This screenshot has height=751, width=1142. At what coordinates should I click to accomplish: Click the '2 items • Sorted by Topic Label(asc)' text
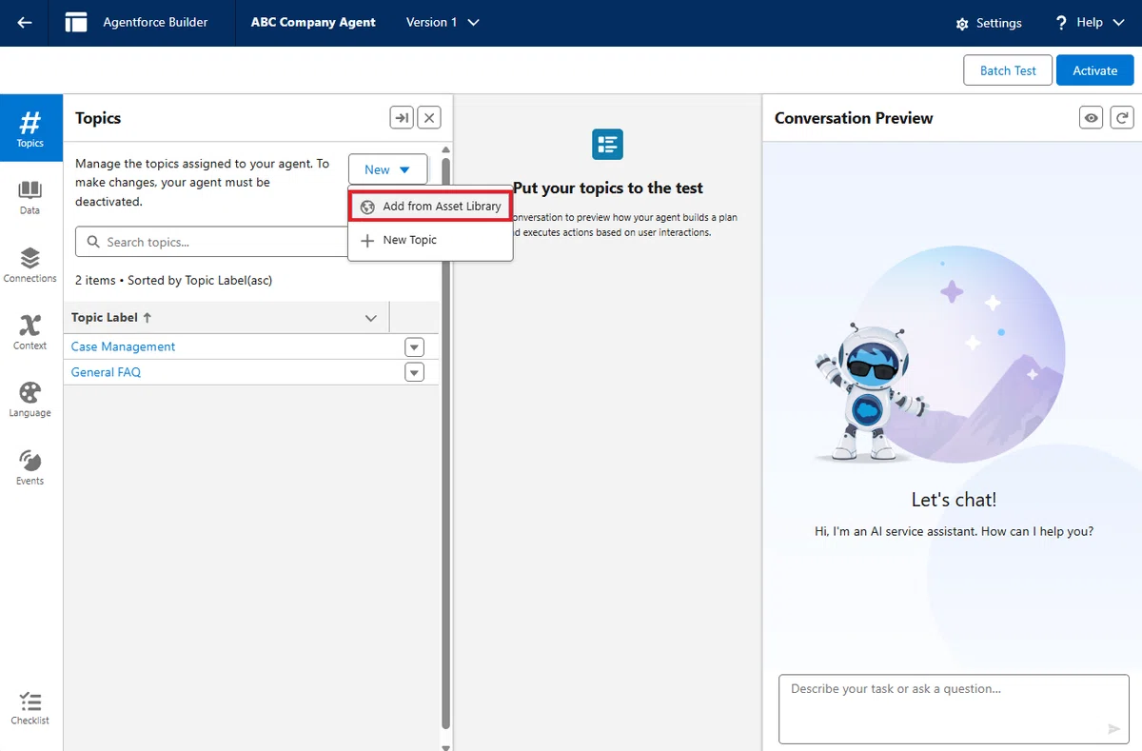click(174, 281)
